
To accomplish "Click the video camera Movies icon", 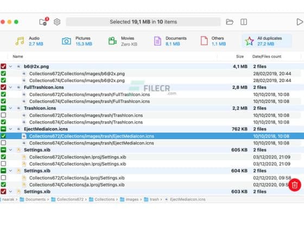I will click(x=112, y=41).
